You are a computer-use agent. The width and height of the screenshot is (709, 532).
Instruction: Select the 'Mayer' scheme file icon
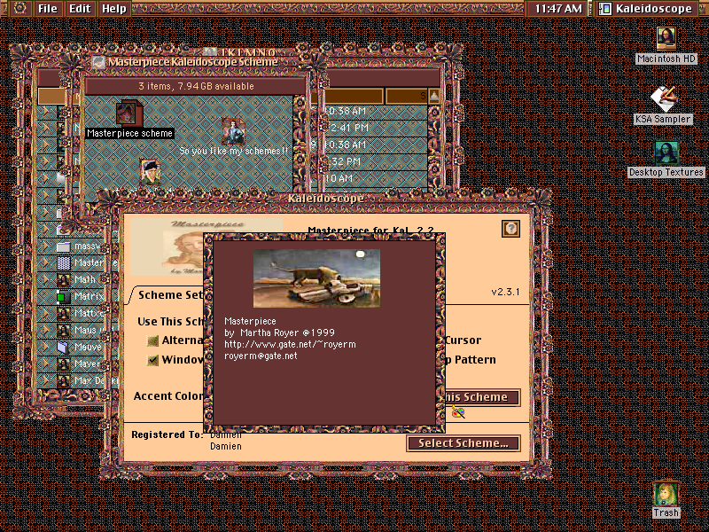point(63,364)
